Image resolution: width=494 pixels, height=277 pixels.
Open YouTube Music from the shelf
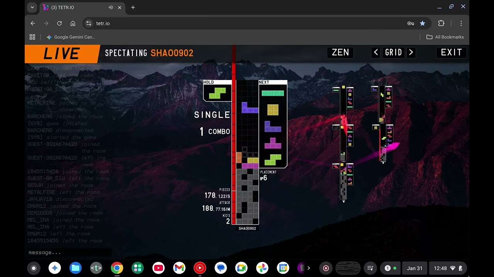point(200,268)
